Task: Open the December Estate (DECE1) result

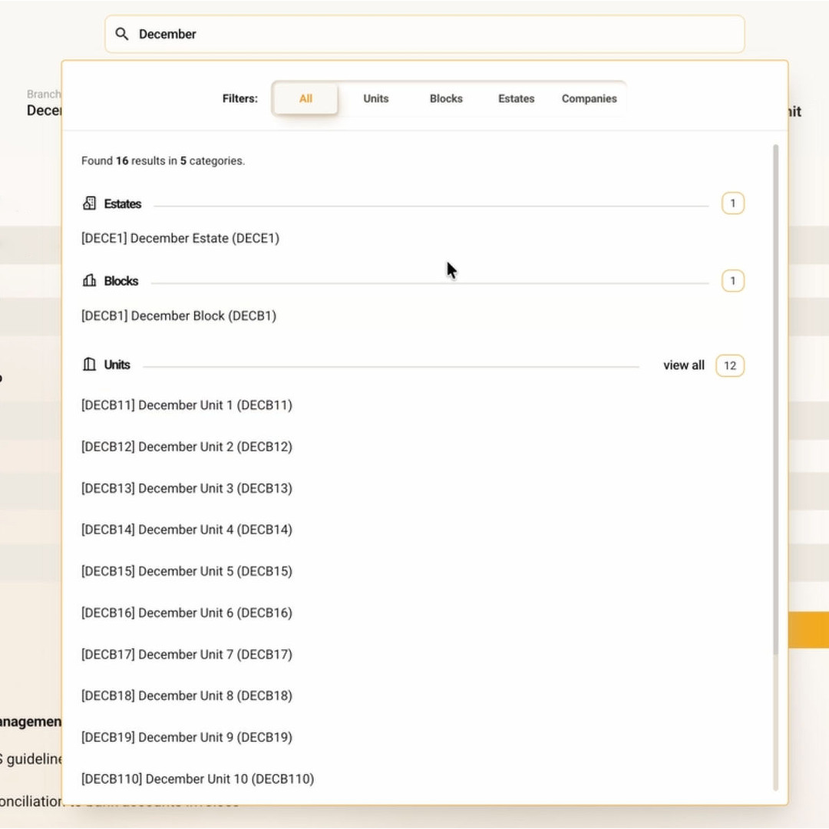Action: click(x=180, y=238)
